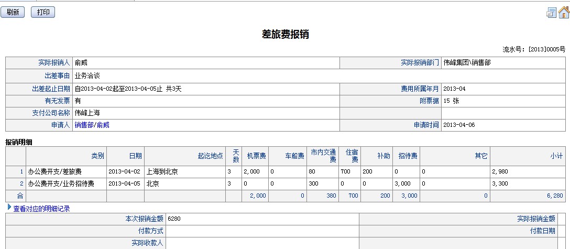Viewport: 570px width, 249px height.
Task: Click the 有无发票 label
Action: (57, 101)
